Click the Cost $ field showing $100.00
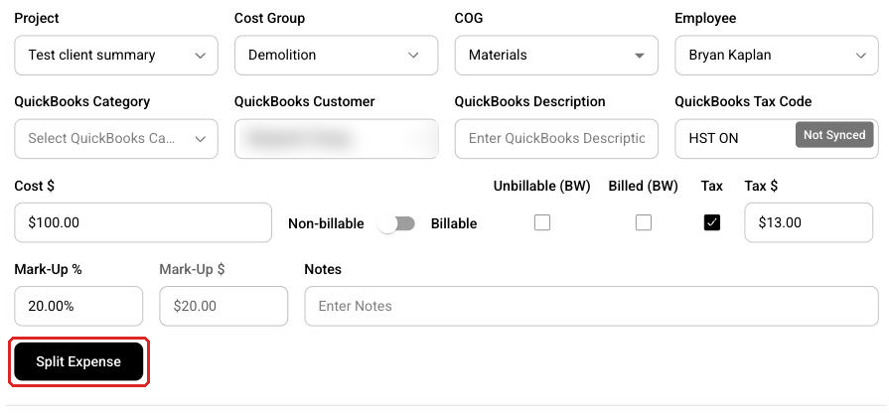Image resolution: width=889 pixels, height=417 pixels. pyautogui.click(x=143, y=222)
